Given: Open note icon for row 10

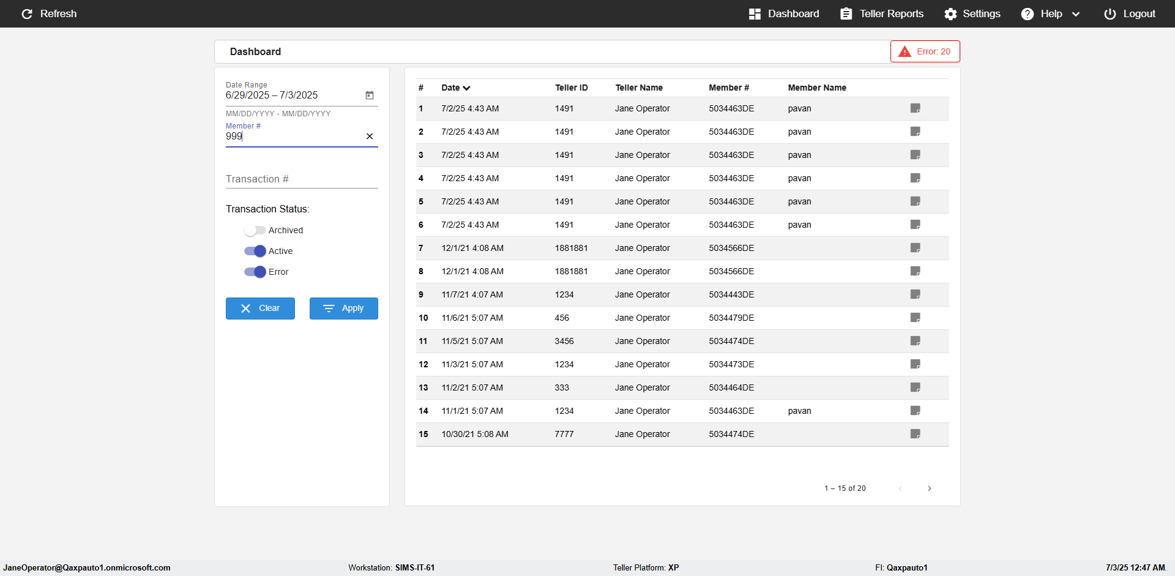Looking at the screenshot, I should [915, 318].
